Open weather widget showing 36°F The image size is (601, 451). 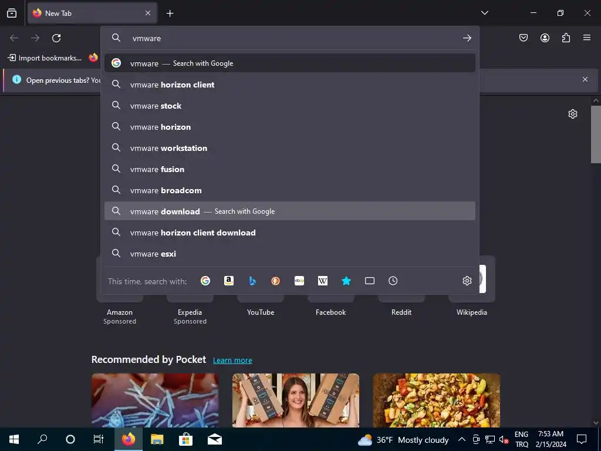pos(403,439)
